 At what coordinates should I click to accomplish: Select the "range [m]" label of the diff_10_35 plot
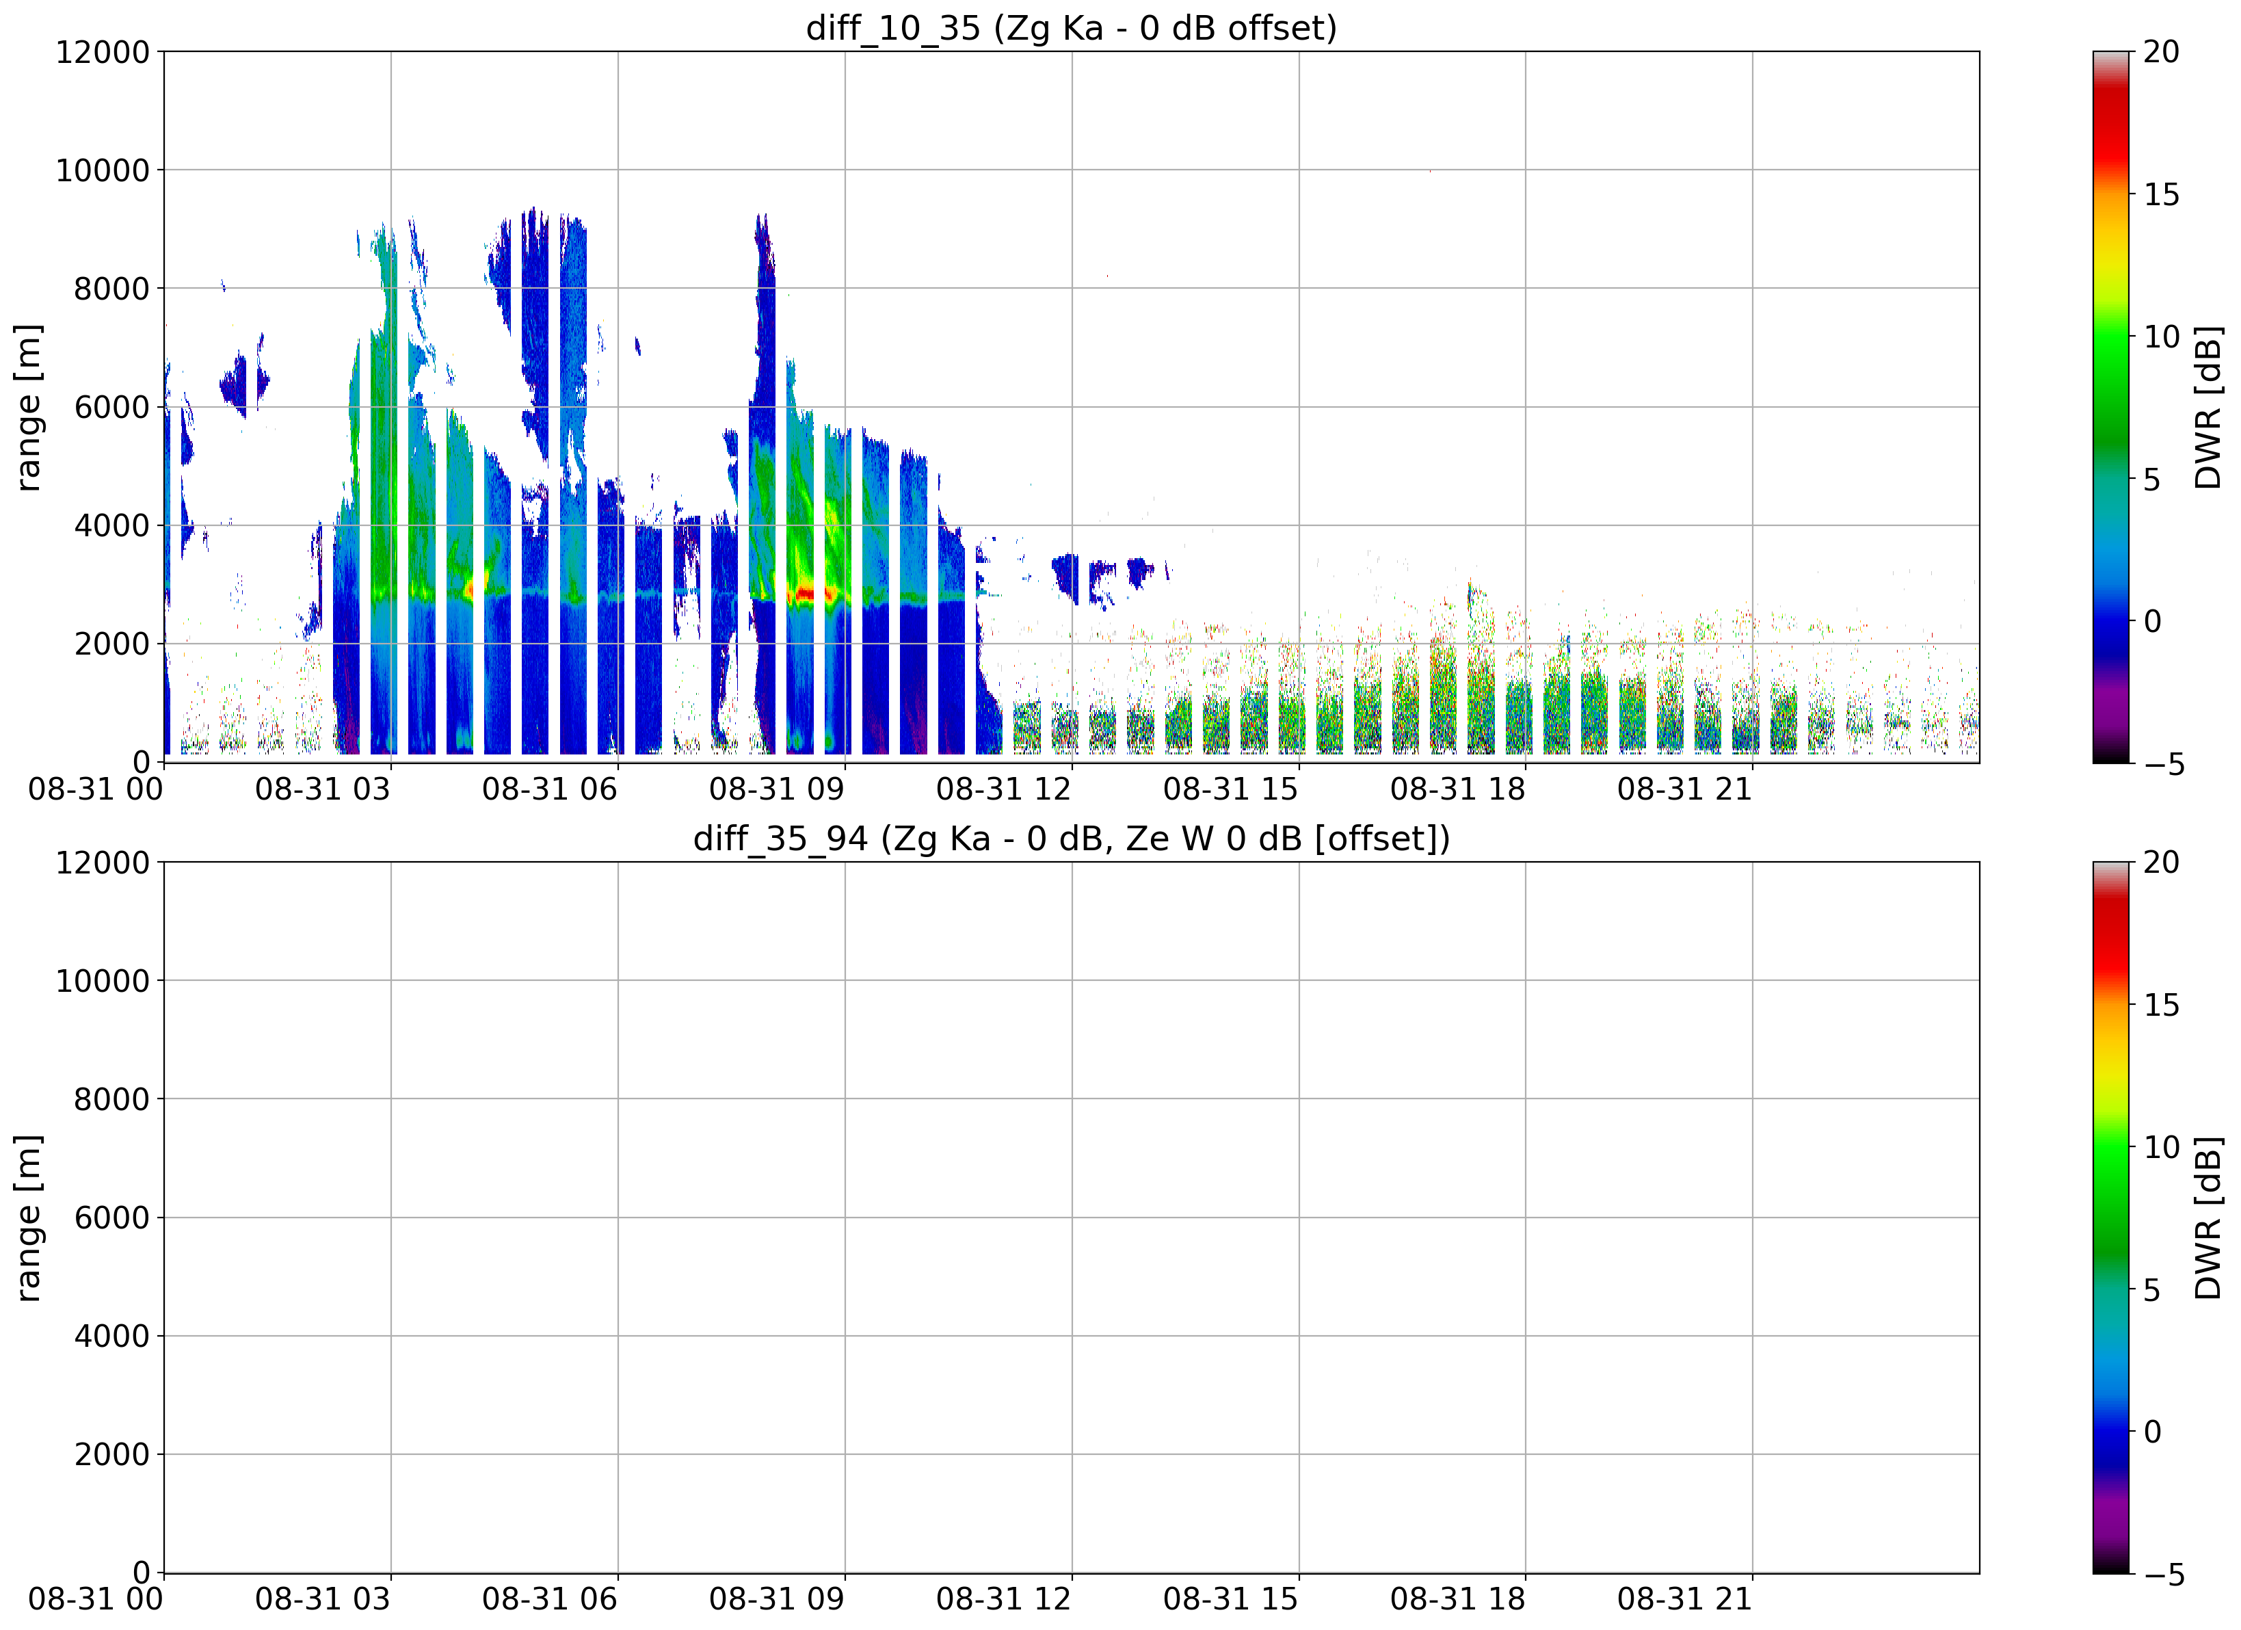(29, 407)
